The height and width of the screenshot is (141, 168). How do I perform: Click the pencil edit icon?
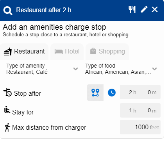pyautogui.click(x=144, y=9)
